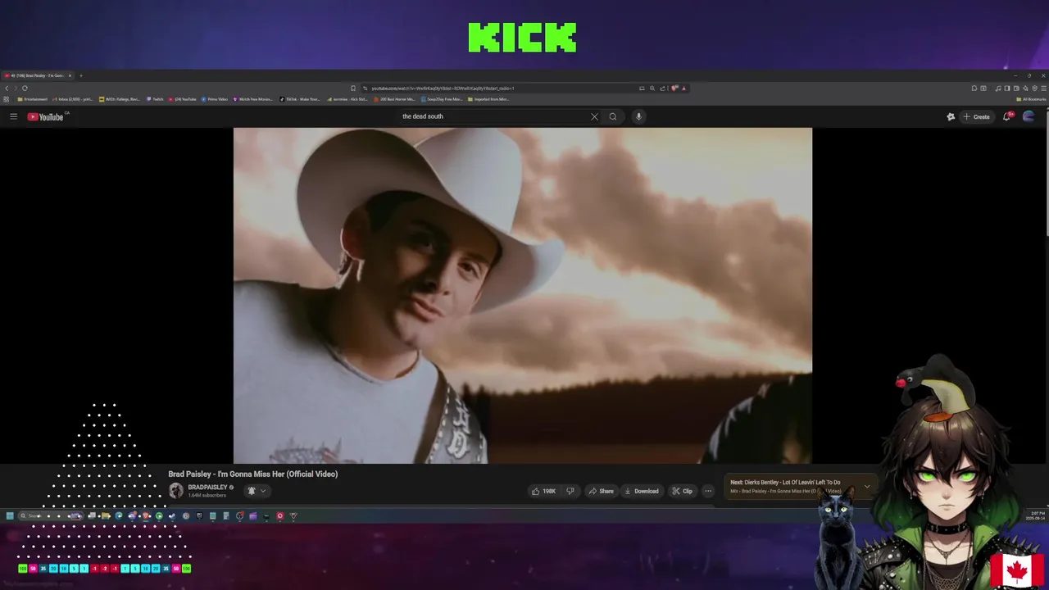1049x590 pixels.
Task: Click the youtube.com address bar URL
Action: (443, 88)
